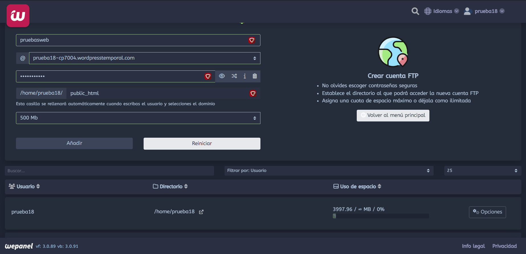Toggle password visibility with the eye icon
This screenshot has width=526, height=254.
point(222,76)
